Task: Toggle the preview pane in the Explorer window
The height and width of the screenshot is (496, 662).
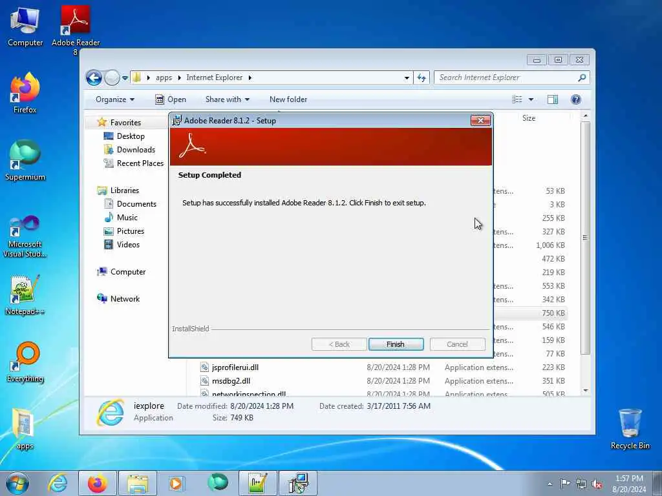Action: point(553,99)
